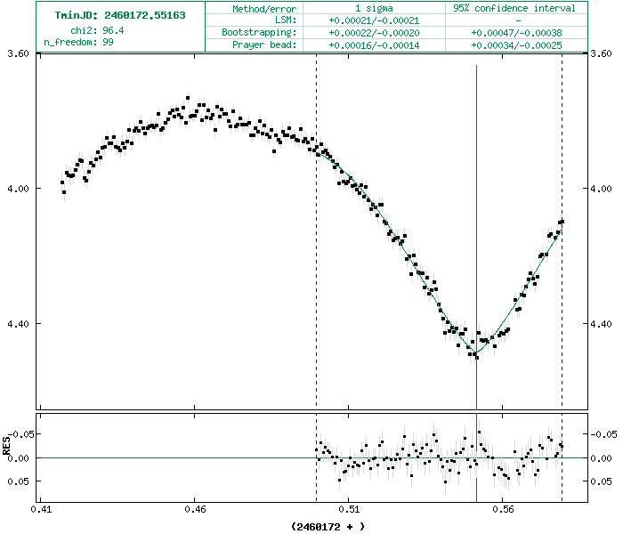Screen dimensions: 623x534
Task: Click LSM 1 sigma value +0.00021/-0.00021
Action: click(368, 20)
